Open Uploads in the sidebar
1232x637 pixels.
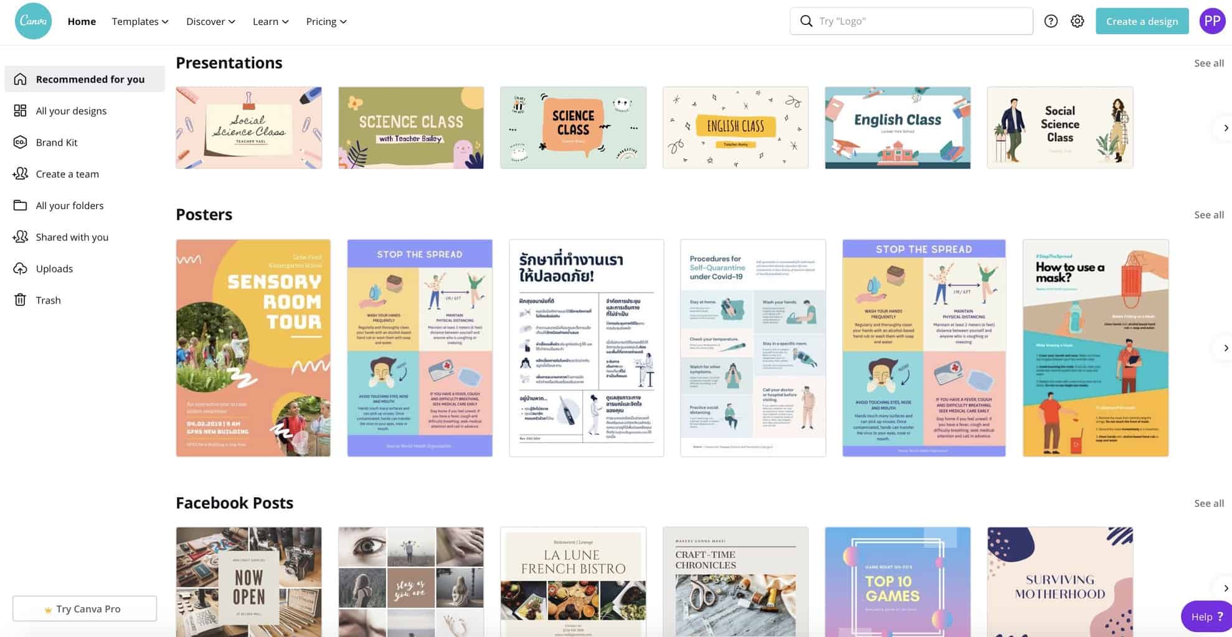tap(54, 269)
